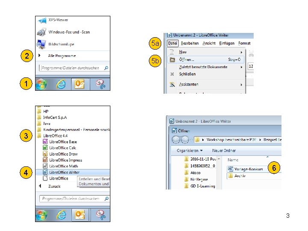Select the GD E-Learning folder
This screenshot has width=308, height=231.
tap(200, 186)
